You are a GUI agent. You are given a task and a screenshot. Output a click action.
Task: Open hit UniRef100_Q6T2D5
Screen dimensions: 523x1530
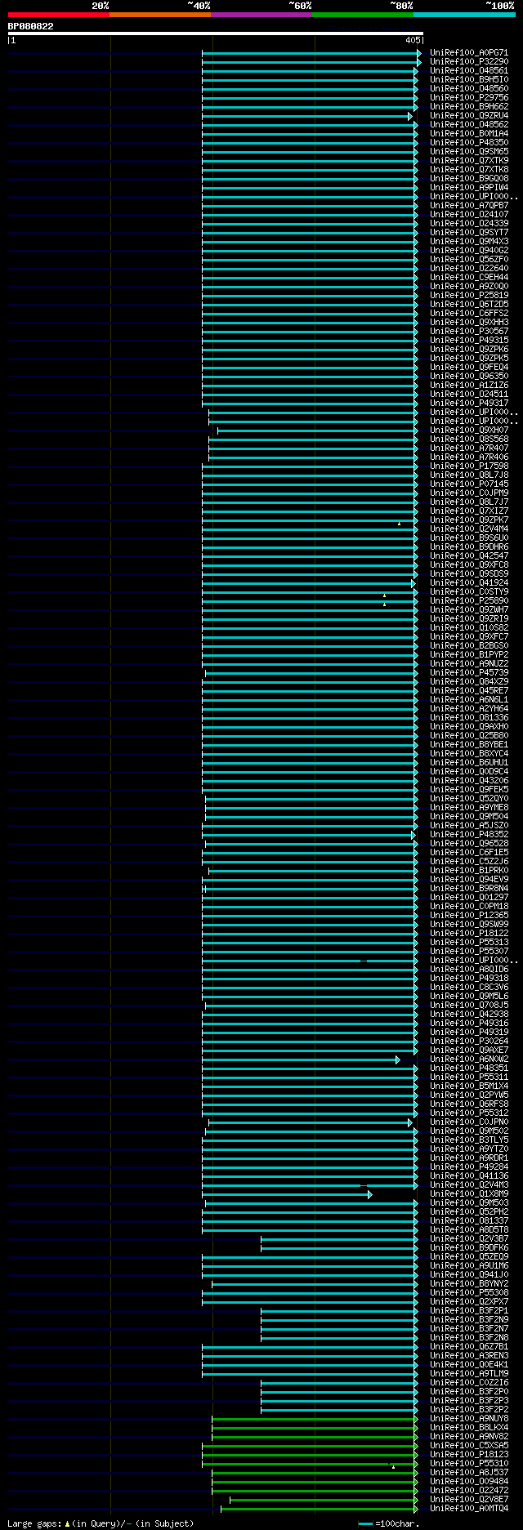click(469, 305)
